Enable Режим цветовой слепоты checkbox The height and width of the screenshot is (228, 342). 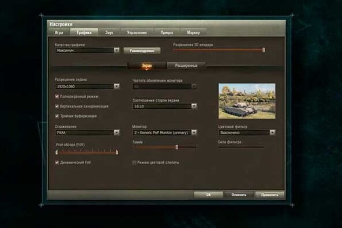coord(134,162)
